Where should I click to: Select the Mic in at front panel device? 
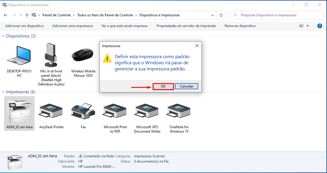coord(51,55)
